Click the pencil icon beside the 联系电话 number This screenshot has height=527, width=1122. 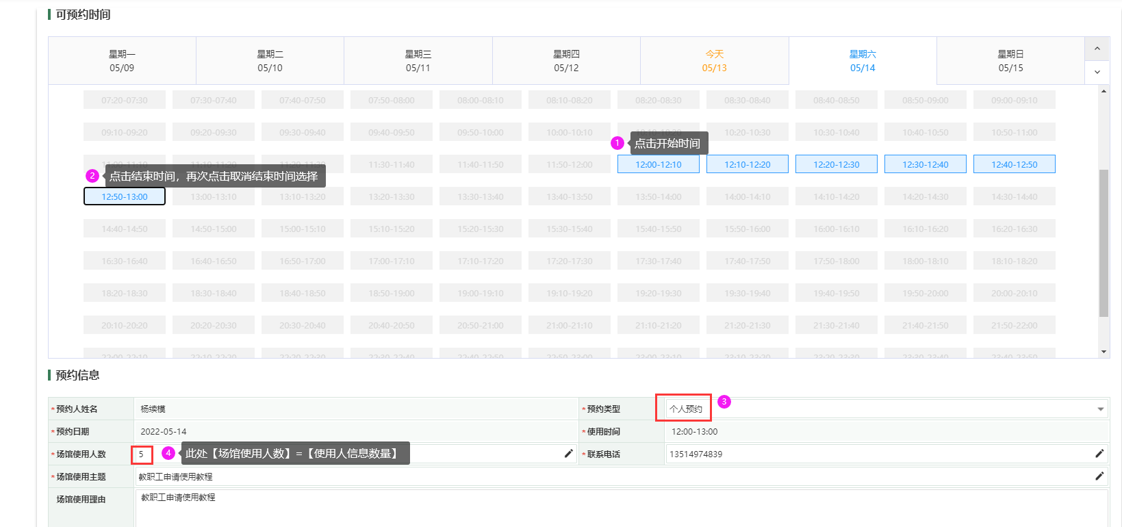[1099, 454]
